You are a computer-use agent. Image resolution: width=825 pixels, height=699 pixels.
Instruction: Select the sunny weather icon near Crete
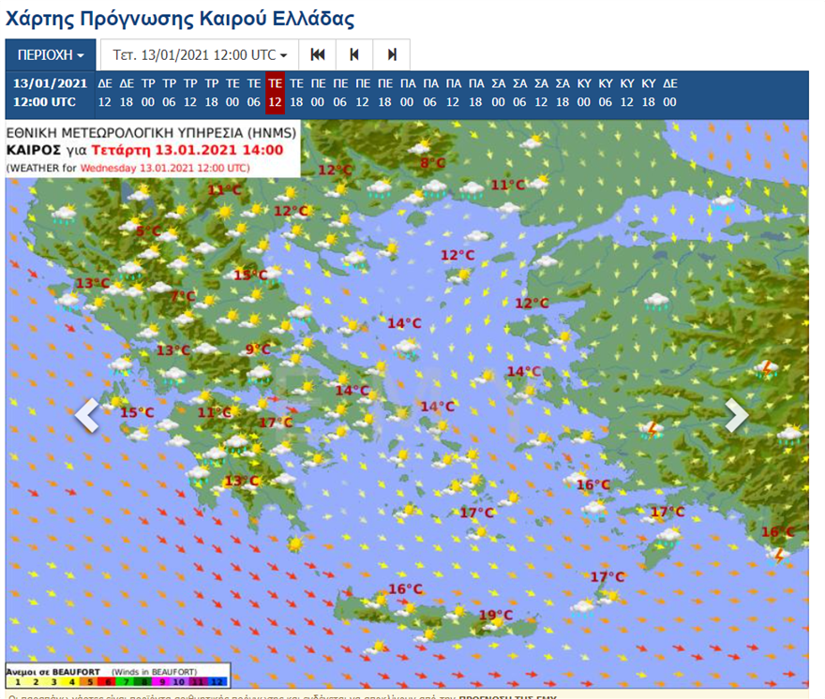[x=458, y=609]
